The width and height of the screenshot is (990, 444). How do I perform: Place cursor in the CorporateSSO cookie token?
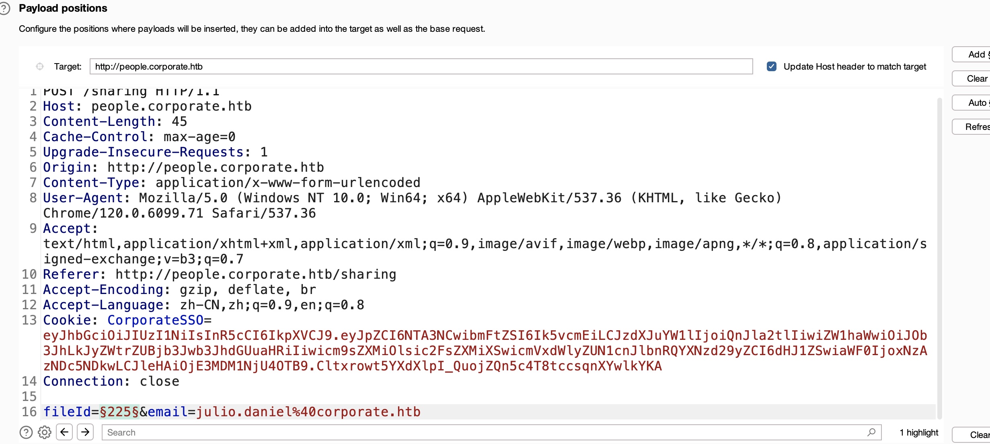[483, 351]
